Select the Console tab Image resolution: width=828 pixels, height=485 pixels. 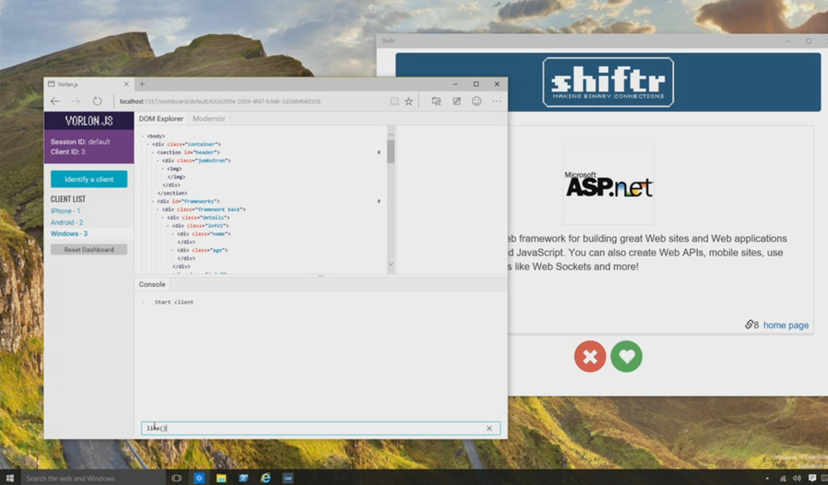[x=152, y=285]
